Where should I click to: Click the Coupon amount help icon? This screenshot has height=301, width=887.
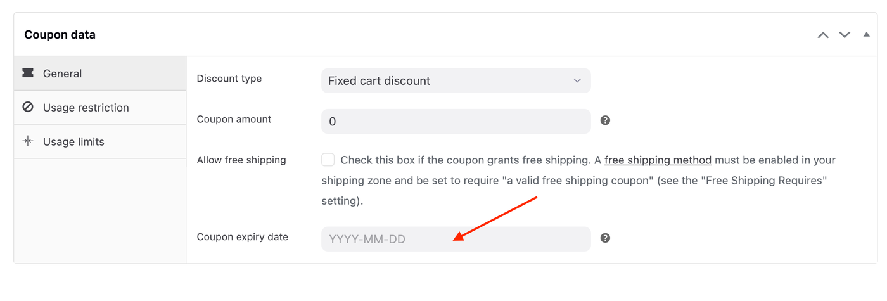click(605, 120)
